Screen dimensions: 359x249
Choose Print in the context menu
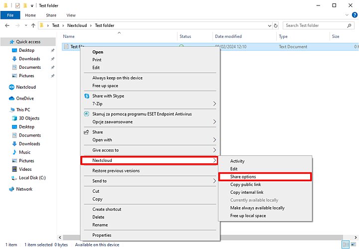150,60
